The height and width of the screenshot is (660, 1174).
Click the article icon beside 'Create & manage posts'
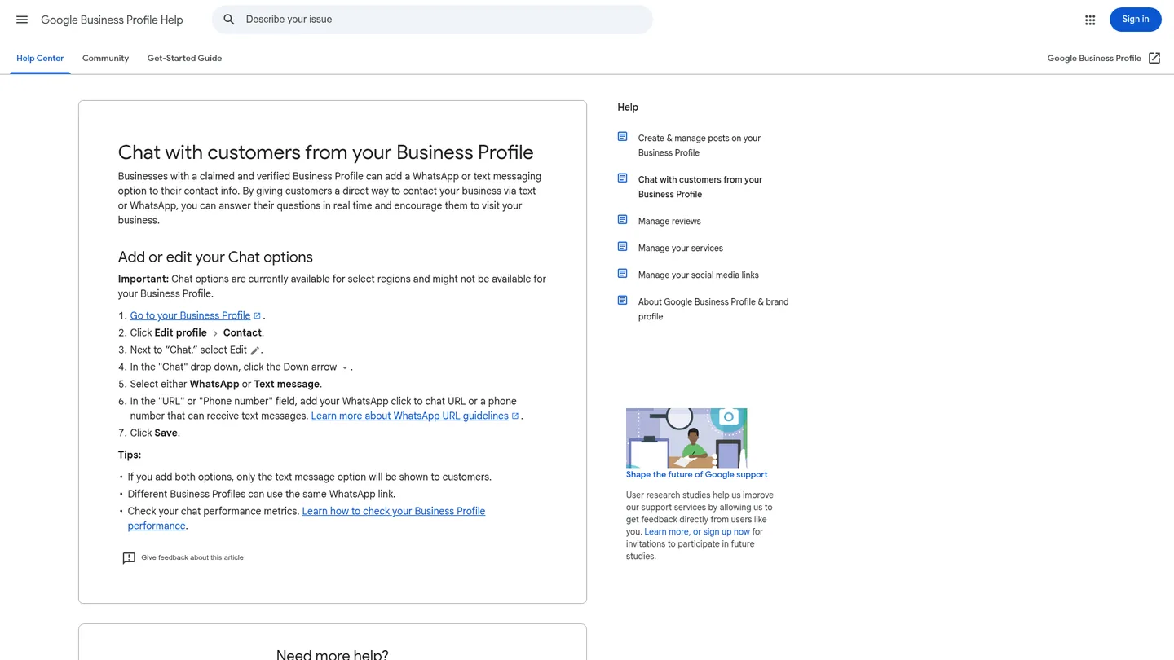click(x=622, y=137)
